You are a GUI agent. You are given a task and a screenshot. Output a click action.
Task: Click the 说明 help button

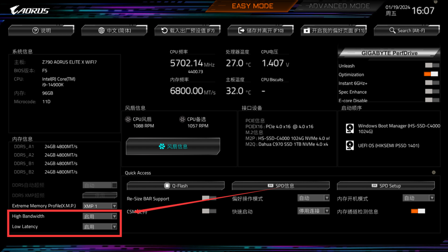41,31
